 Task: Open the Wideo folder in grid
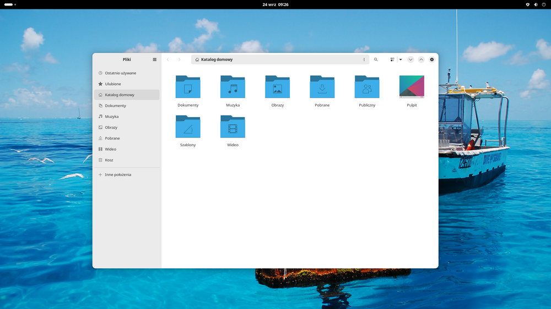(233, 127)
